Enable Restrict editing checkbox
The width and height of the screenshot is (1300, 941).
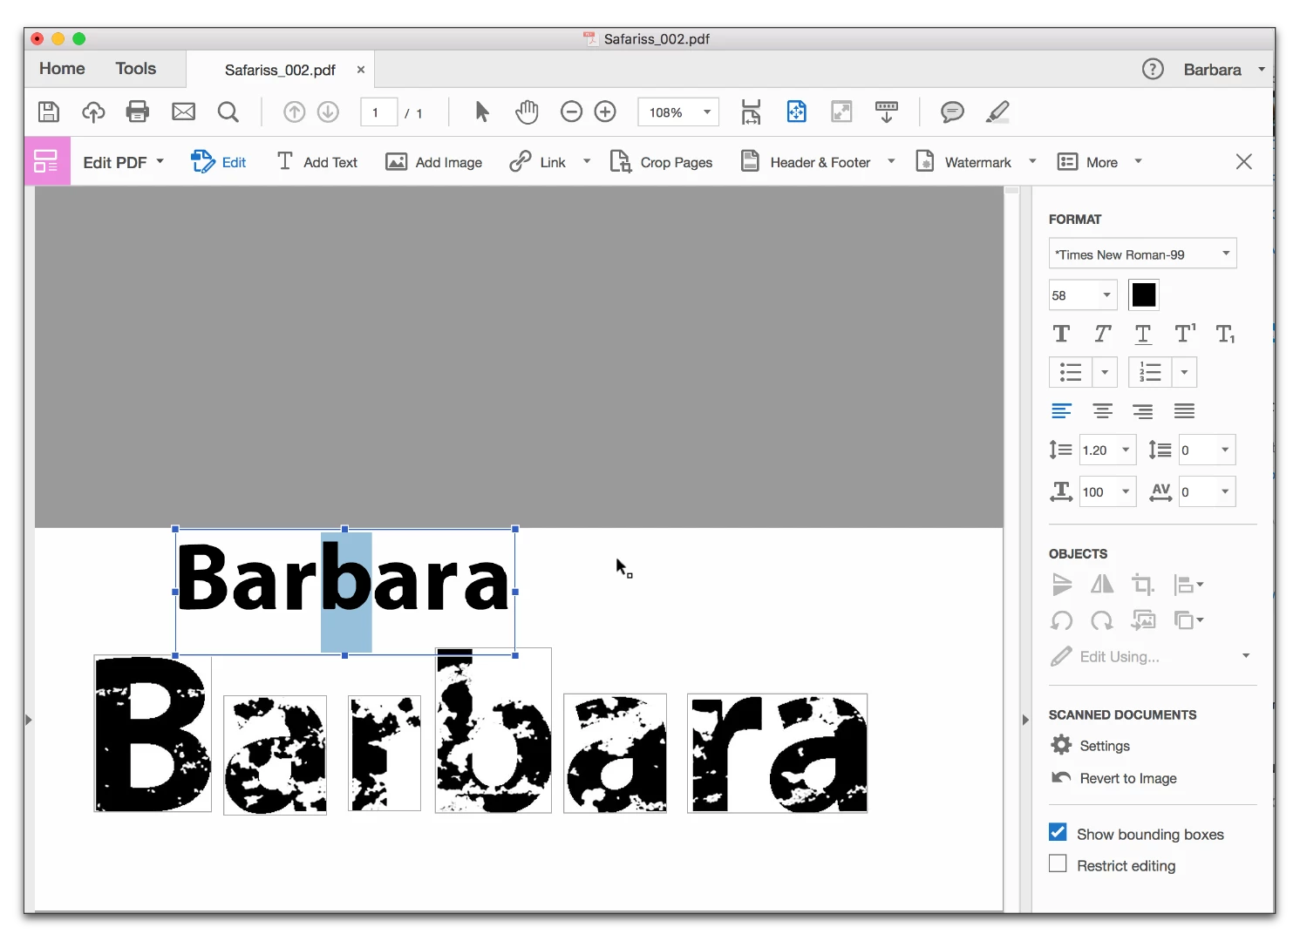point(1058,863)
